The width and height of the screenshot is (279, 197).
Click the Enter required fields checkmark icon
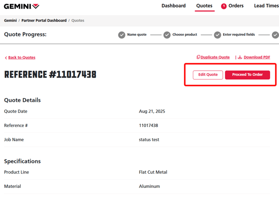[217, 35]
